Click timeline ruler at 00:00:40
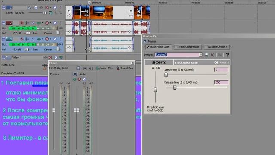275x155 pixels. point(129,3)
